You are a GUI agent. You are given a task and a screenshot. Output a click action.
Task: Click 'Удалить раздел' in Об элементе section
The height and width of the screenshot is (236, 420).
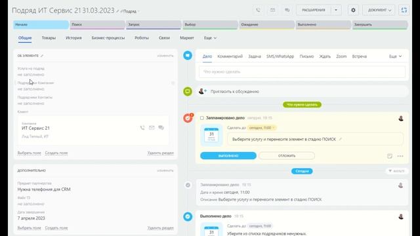[x=160, y=153]
